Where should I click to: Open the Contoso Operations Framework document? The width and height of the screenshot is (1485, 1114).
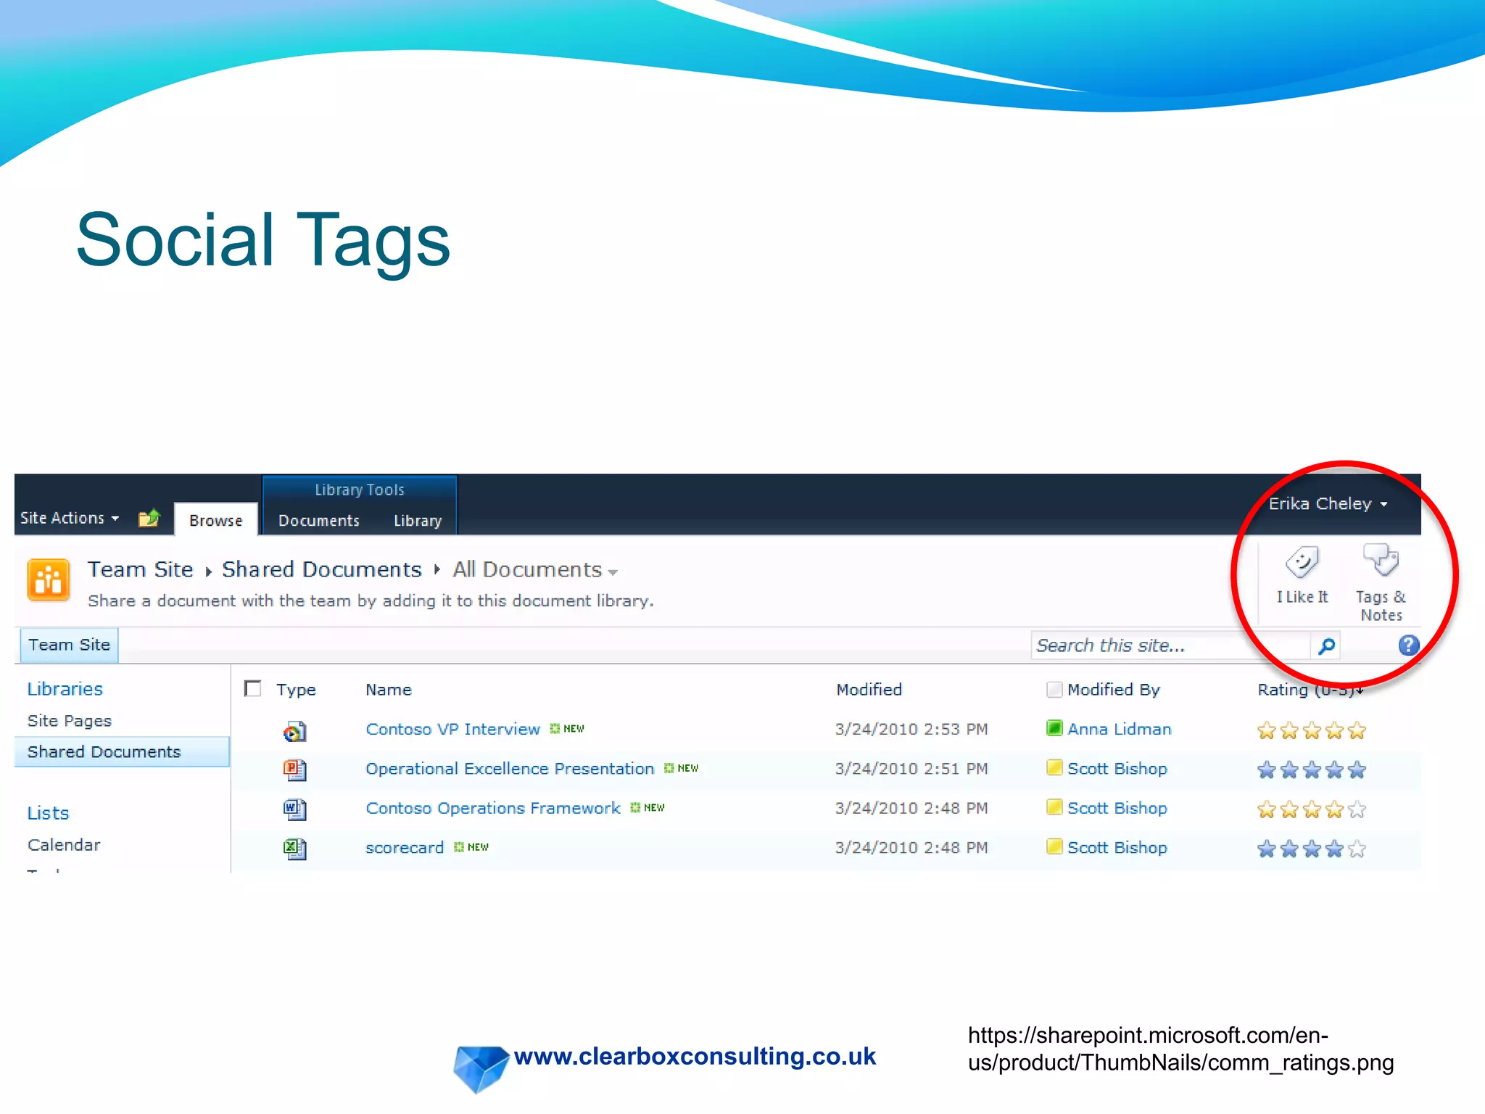(x=493, y=808)
